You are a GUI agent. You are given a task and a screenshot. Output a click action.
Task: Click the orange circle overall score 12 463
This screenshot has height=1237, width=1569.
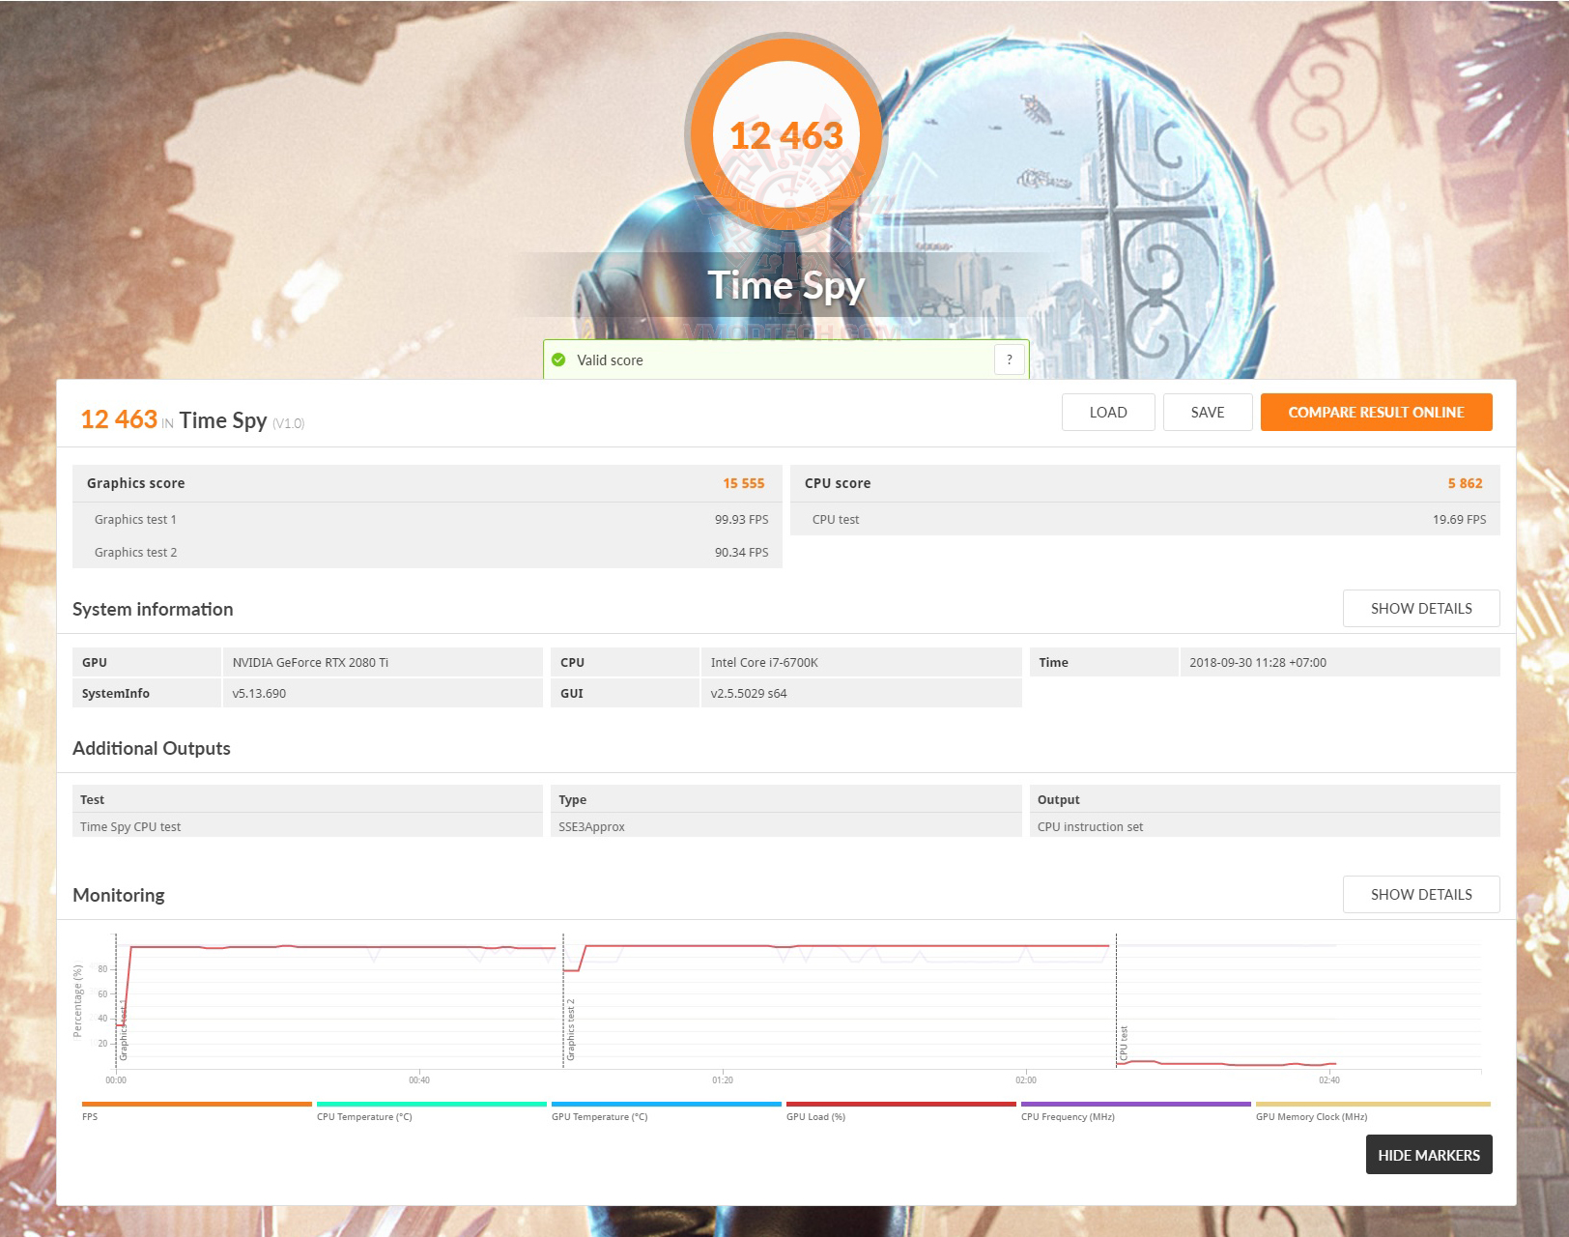click(786, 135)
